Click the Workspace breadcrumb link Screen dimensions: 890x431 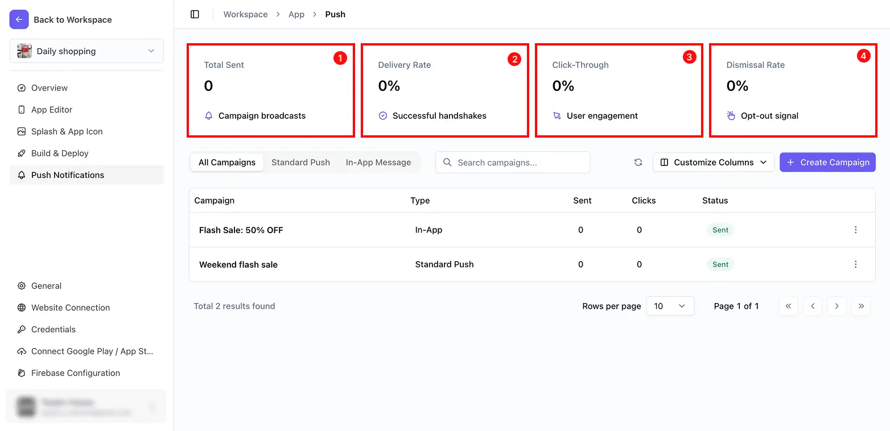(245, 14)
